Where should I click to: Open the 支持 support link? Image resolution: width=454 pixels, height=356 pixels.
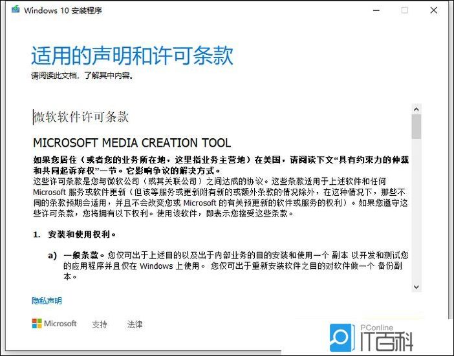[100, 324]
